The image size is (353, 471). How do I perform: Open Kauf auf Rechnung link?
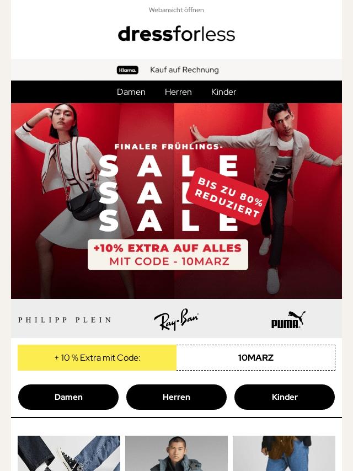(x=184, y=69)
